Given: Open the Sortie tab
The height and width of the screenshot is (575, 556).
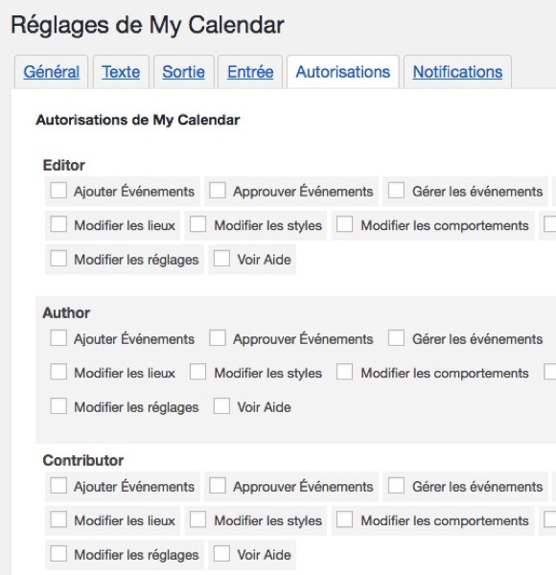Looking at the screenshot, I should click(x=183, y=72).
